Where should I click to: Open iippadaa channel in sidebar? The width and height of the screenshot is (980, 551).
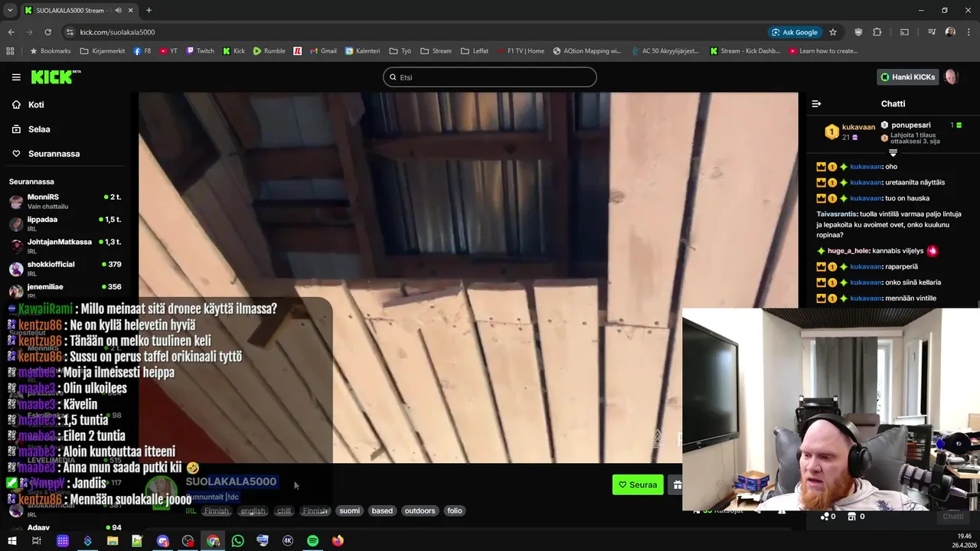click(x=65, y=223)
